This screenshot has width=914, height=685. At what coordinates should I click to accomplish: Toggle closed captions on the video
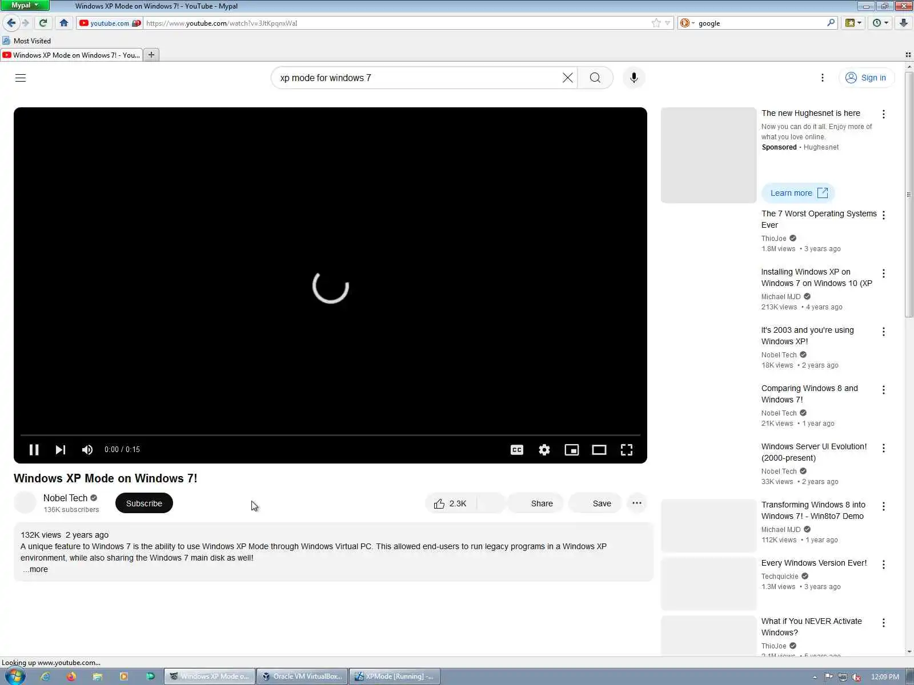(x=517, y=450)
